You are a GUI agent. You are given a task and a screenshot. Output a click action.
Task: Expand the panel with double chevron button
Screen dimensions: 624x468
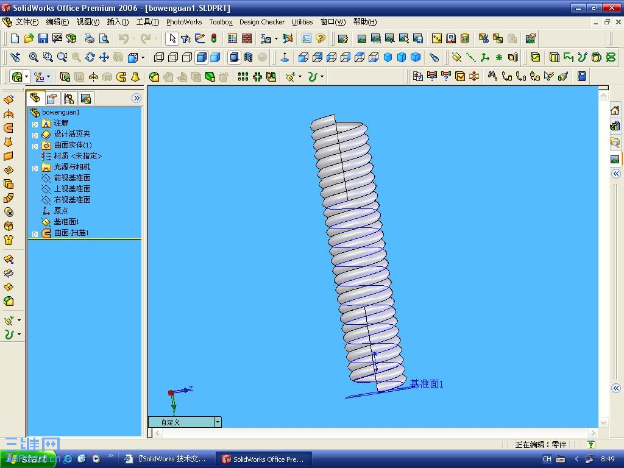coord(136,98)
